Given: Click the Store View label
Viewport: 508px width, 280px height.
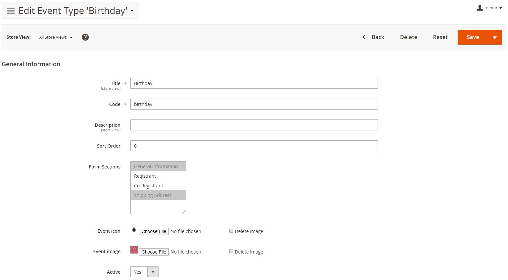Looking at the screenshot, I should [19, 37].
